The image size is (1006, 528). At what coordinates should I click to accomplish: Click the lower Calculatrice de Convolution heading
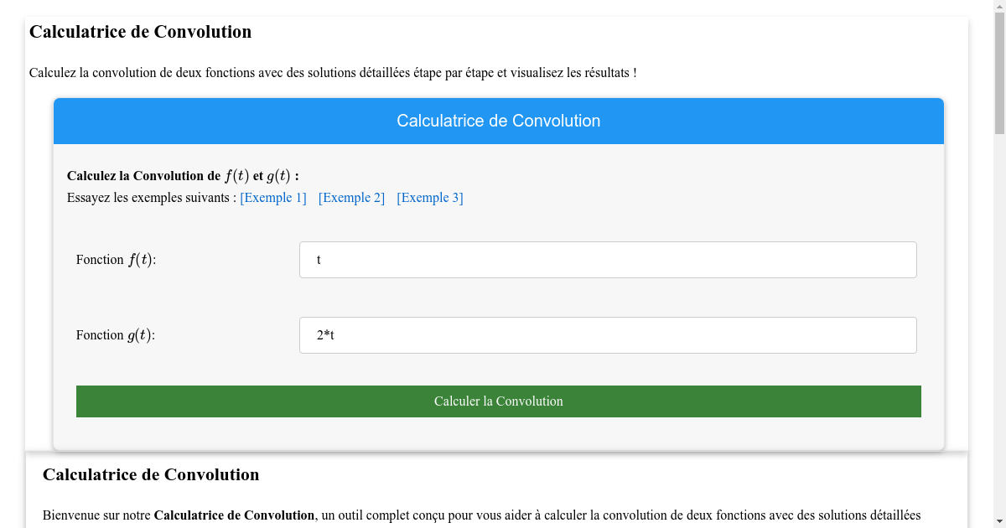click(x=152, y=474)
